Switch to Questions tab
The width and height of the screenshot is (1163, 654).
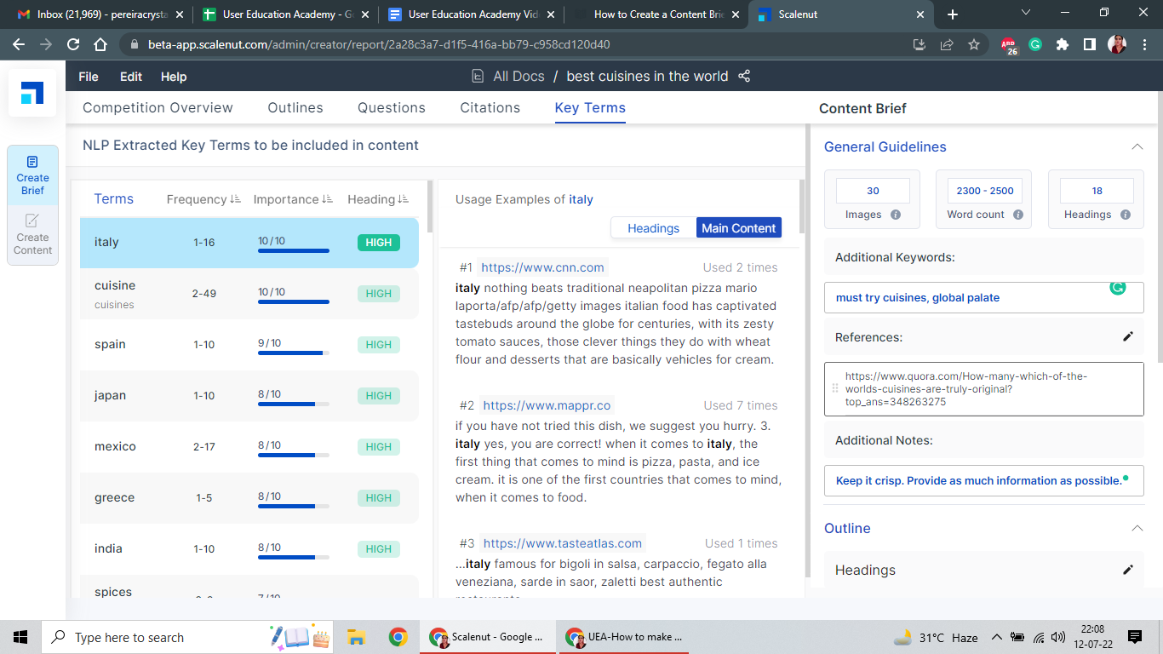[x=392, y=107]
